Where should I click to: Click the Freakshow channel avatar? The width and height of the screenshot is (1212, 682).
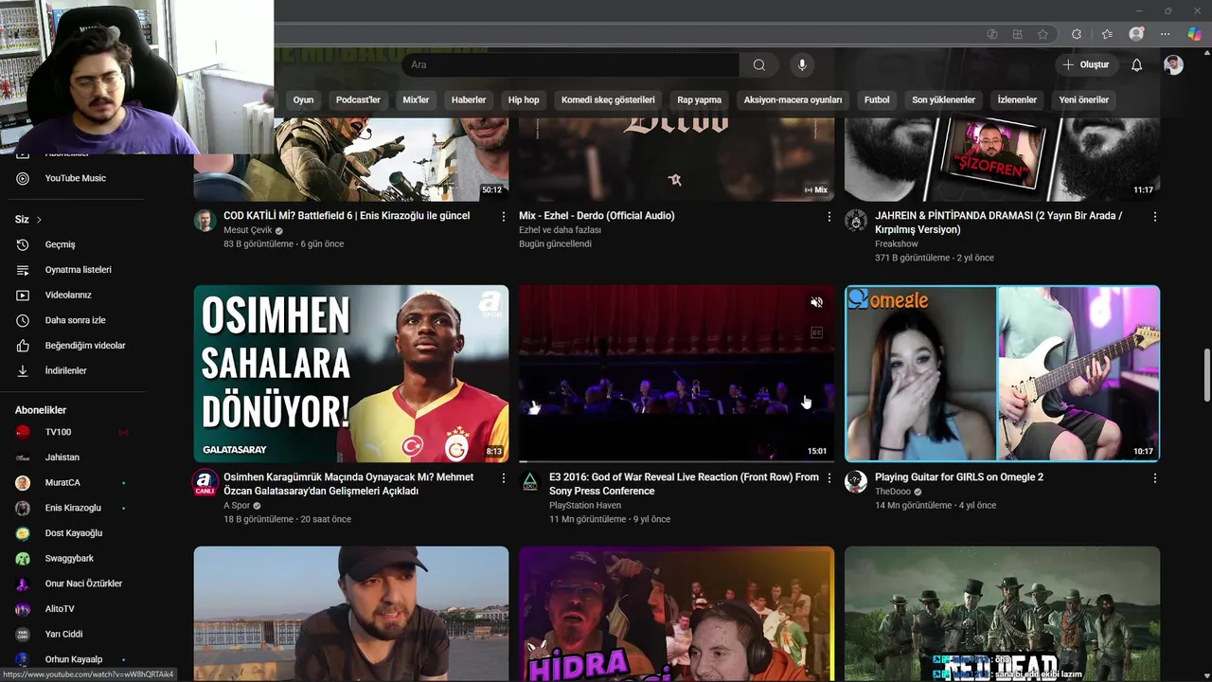(x=856, y=221)
